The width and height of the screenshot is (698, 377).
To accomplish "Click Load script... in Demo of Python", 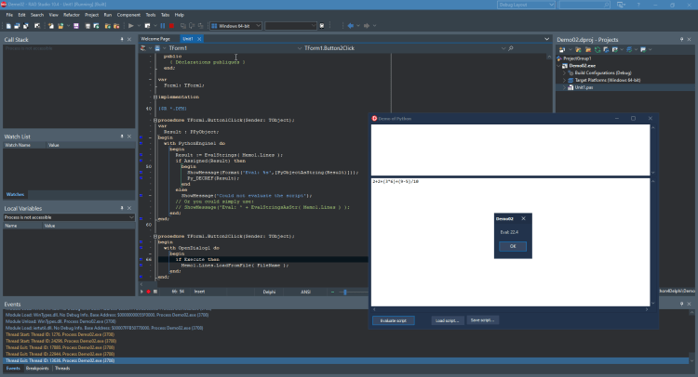I will click(447, 320).
